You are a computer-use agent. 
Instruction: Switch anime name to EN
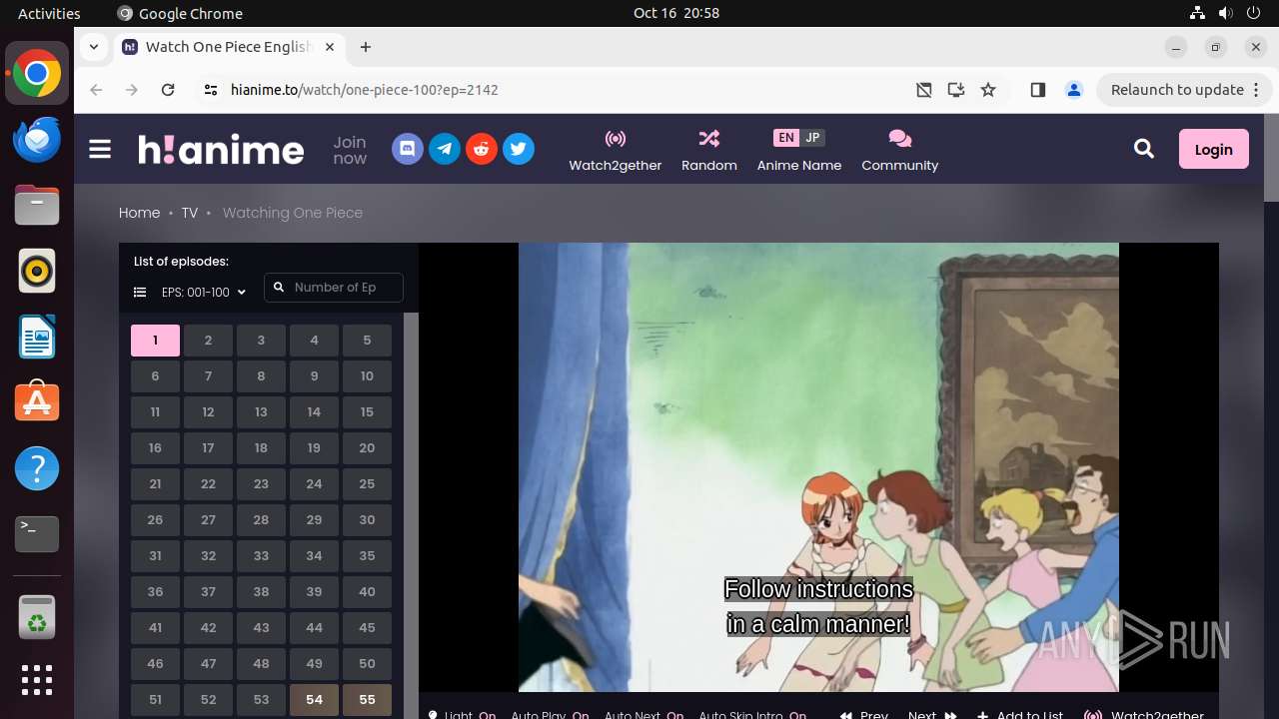click(x=786, y=138)
